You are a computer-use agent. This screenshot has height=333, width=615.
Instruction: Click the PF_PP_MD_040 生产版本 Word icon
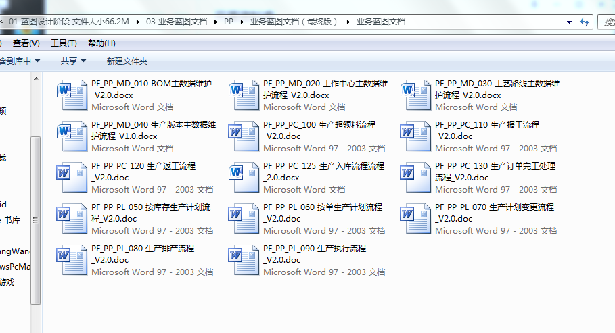point(72,136)
